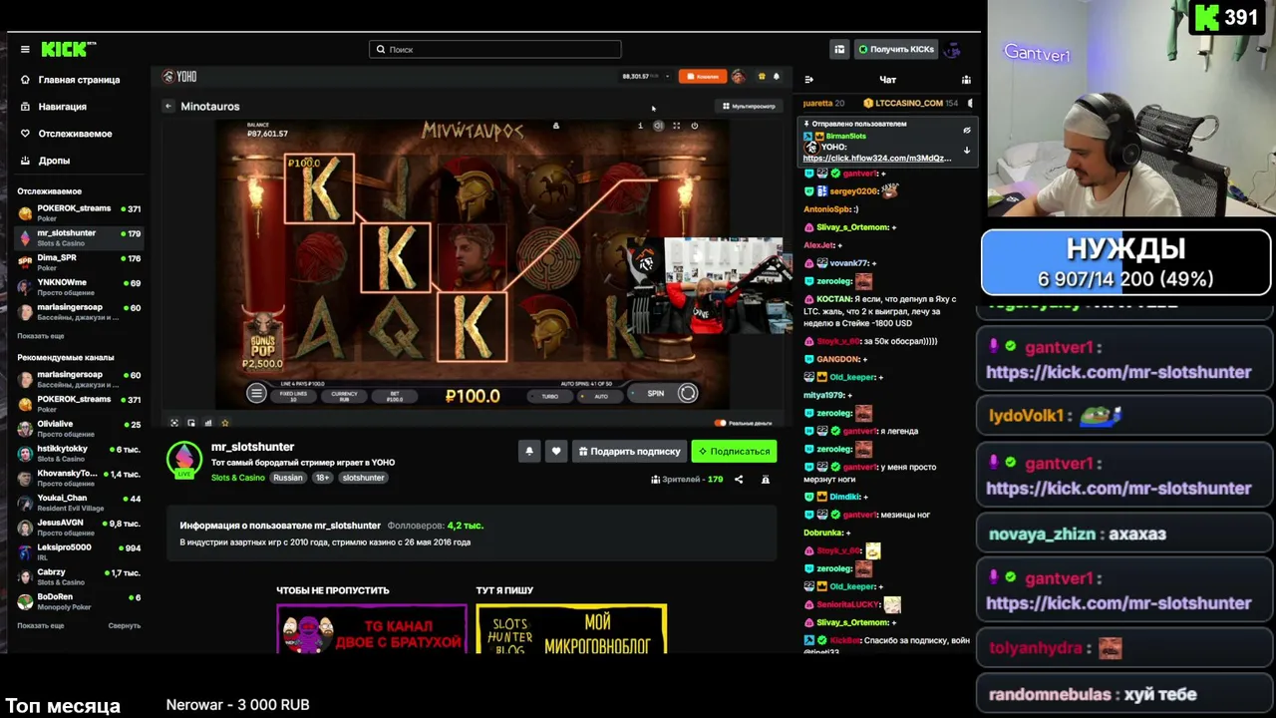This screenshot has height=718, width=1276.
Task: Click the slotshunter tag
Action: 363,478
